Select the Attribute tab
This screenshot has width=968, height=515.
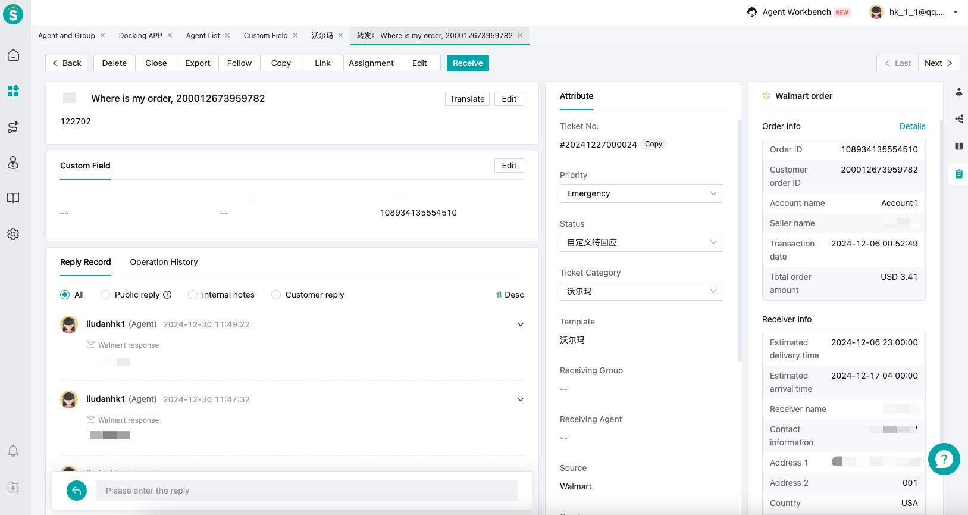[x=577, y=96]
